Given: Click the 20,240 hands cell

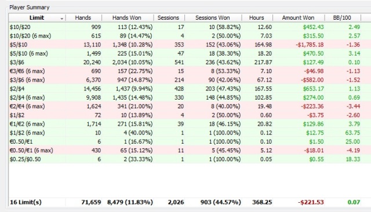Looking at the screenshot, I should pos(92,63).
